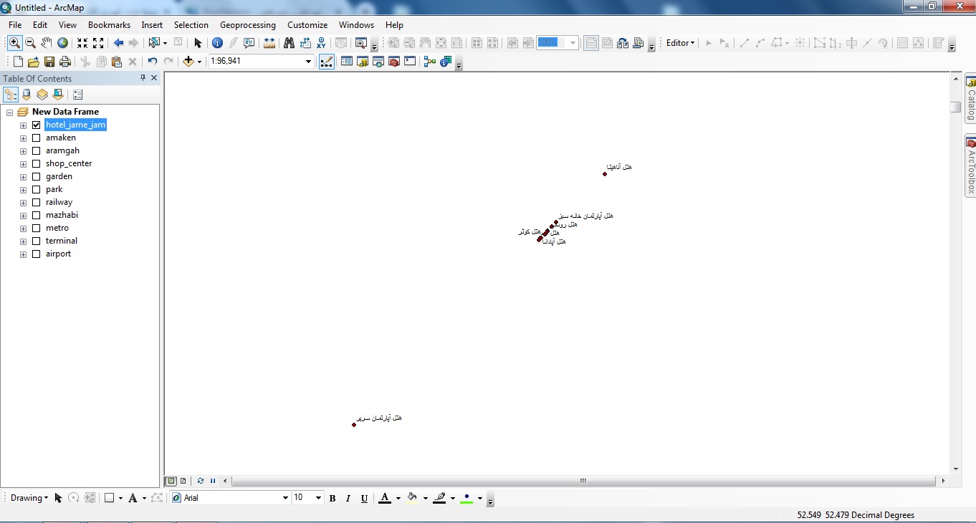Image resolution: width=976 pixels, height=523 pixels.
Task: Uncheck the hotel_jame_jam layer
Action: [37, 125]
